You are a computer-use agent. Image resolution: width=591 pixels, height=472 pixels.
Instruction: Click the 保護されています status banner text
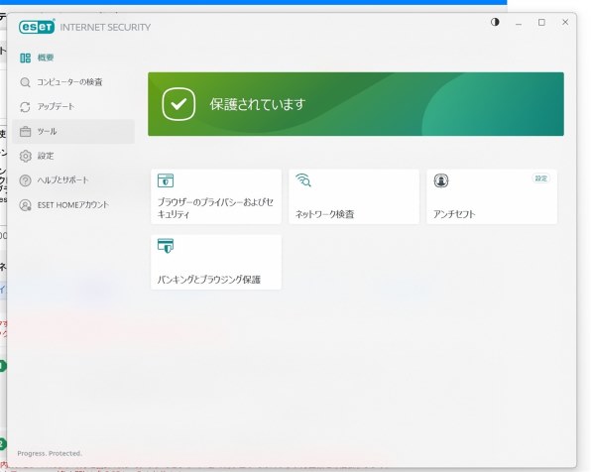258,104
